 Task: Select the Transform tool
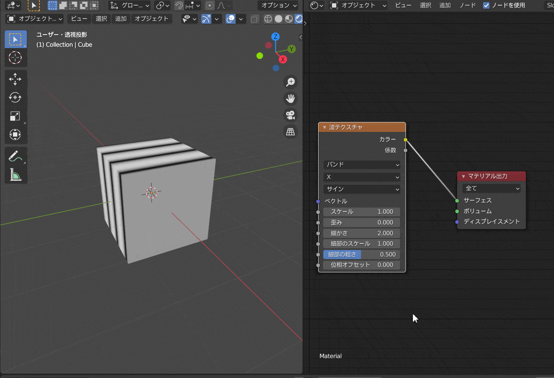pyautogui.click(x=16, y=135)
